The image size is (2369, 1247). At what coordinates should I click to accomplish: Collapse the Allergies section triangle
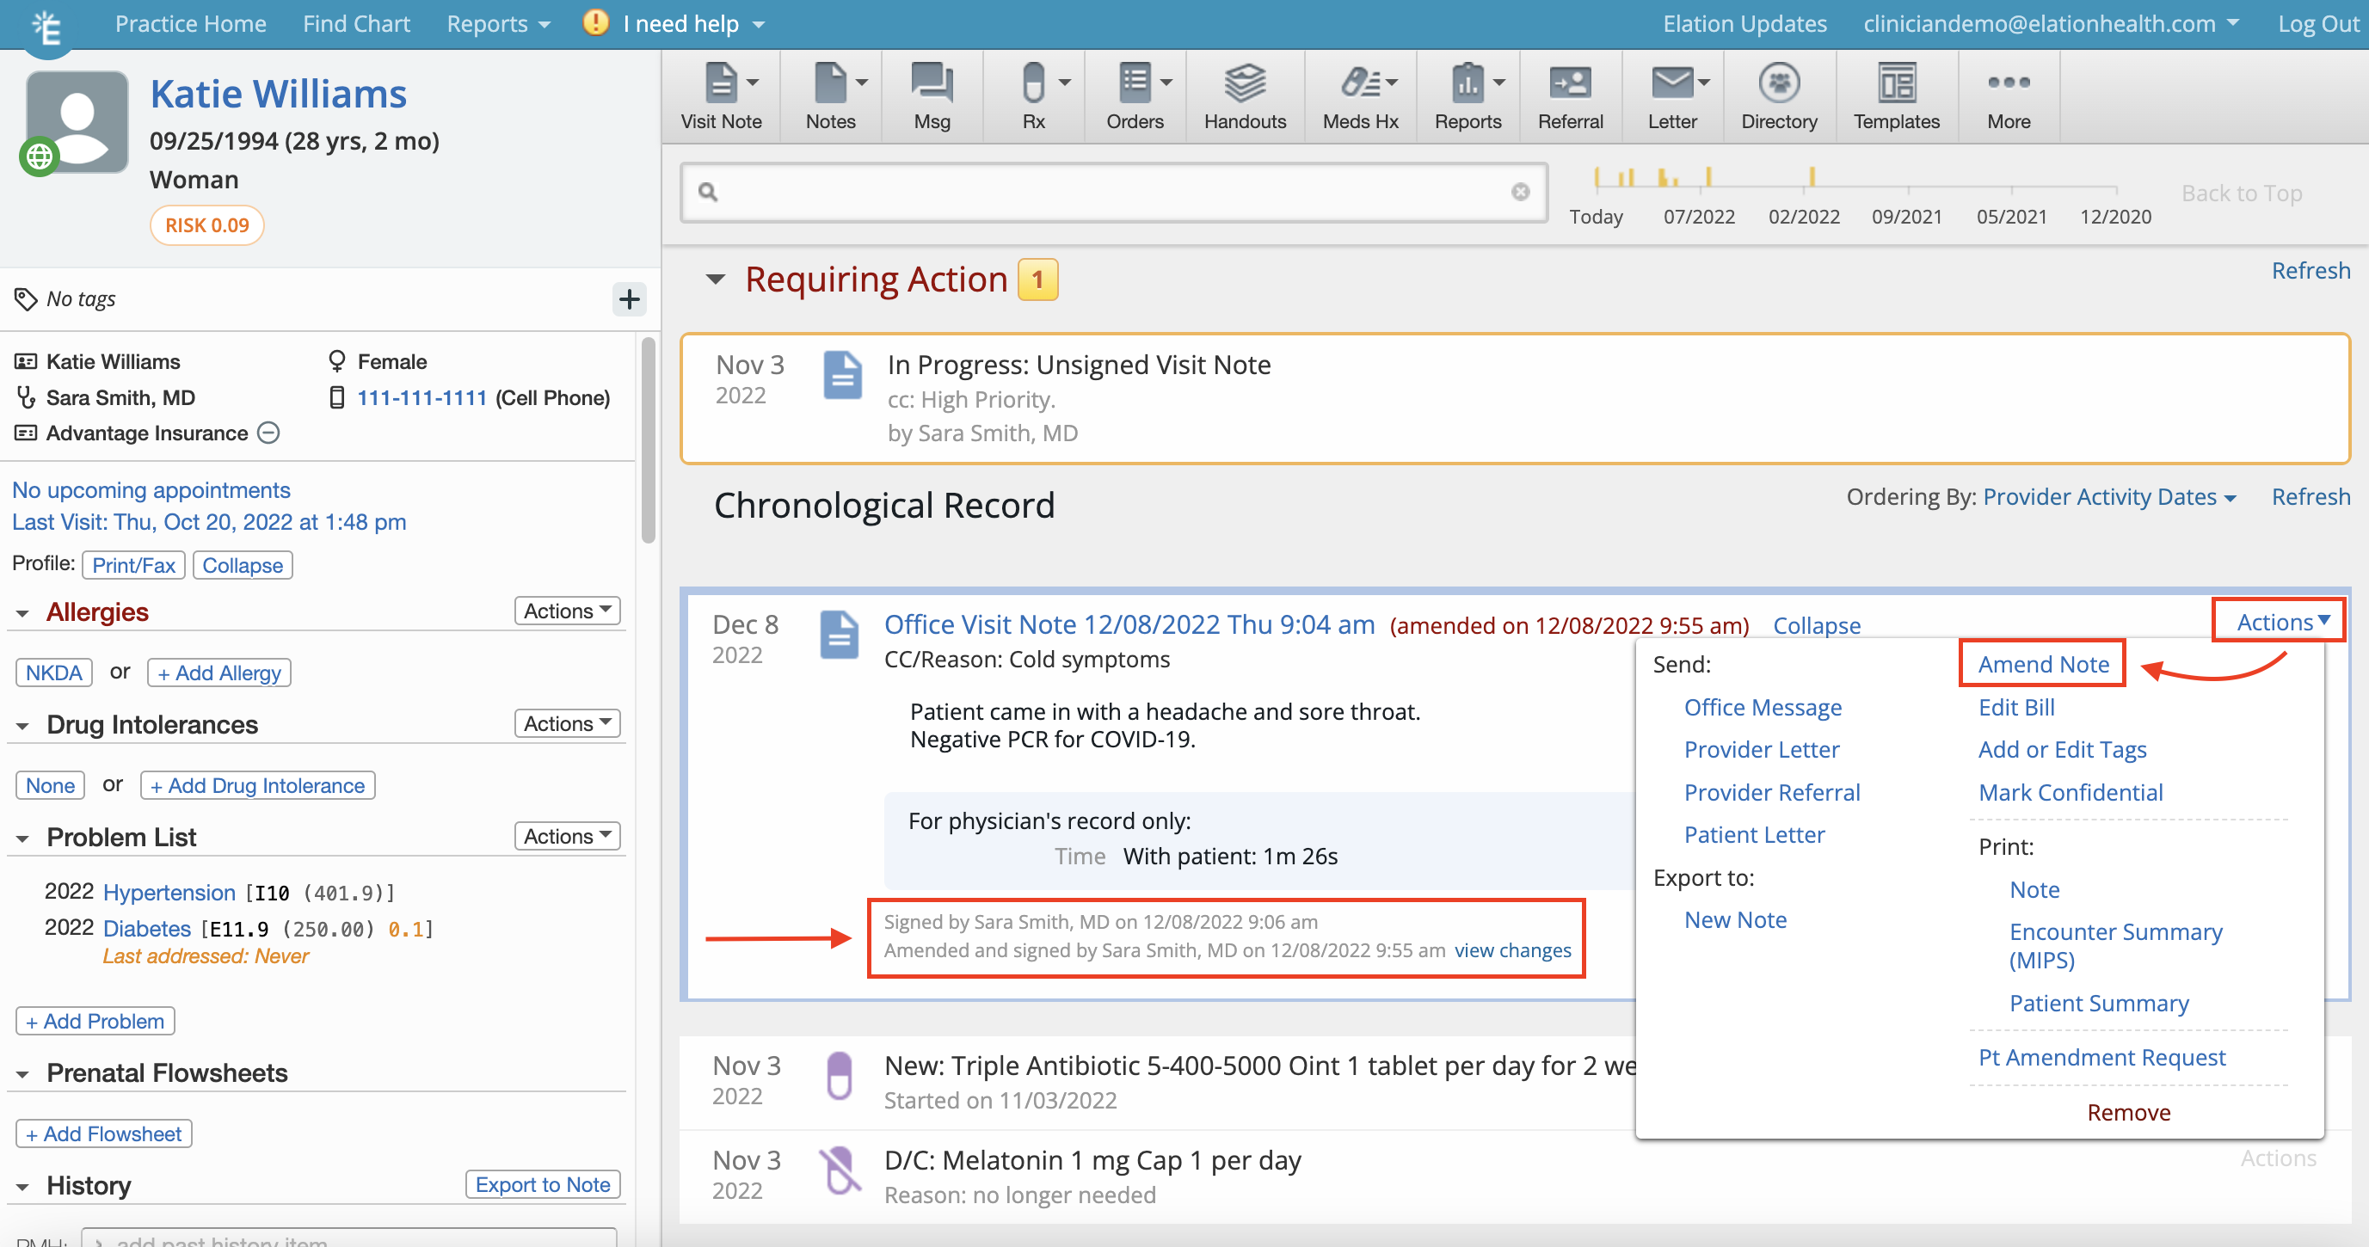(23, 613)
